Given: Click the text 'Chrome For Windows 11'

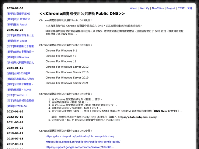Looking at the screenshot, I should click(61, 61).
